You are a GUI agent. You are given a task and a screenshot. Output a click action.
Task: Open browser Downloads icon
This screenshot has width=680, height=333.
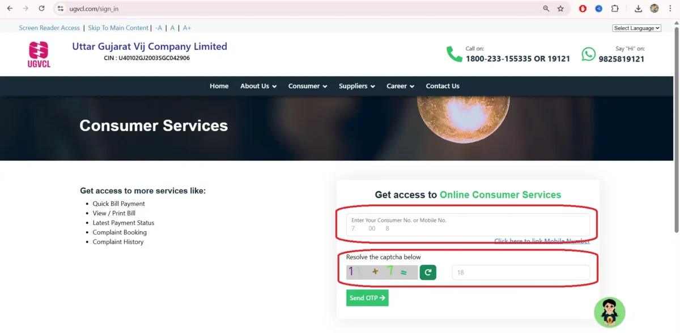pos(637,8)
